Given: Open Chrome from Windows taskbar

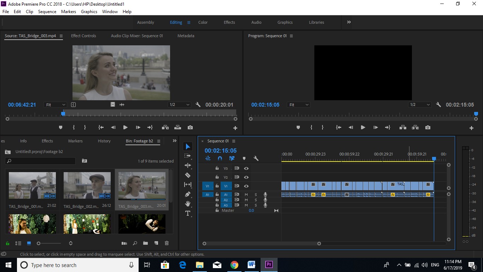Looking at the screenshot, I should [234, 265].
